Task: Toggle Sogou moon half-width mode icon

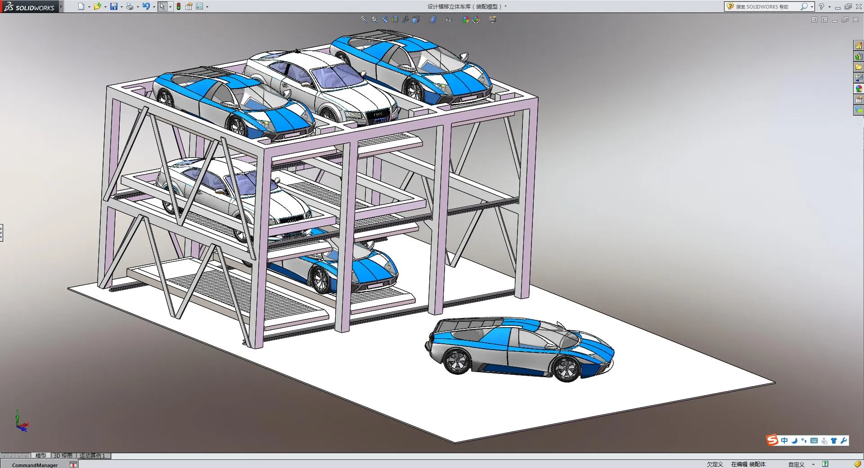Action: 794,441
